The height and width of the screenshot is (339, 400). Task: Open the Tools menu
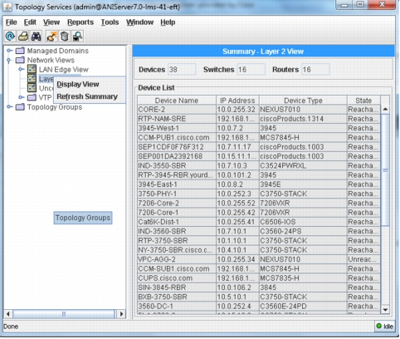(x=110, y=22)
